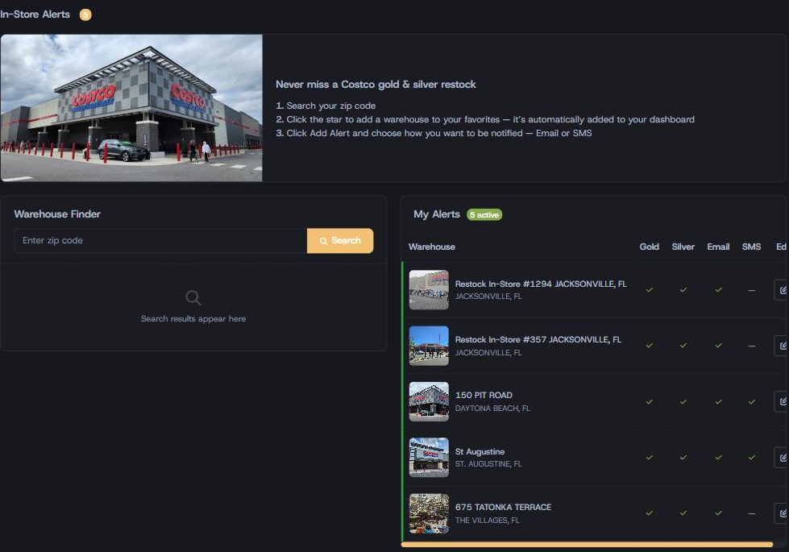Click the Email column header
Image resolution: width=789 pixels, height=552 pixels.
pyautogui.click(x=718, y=247)
